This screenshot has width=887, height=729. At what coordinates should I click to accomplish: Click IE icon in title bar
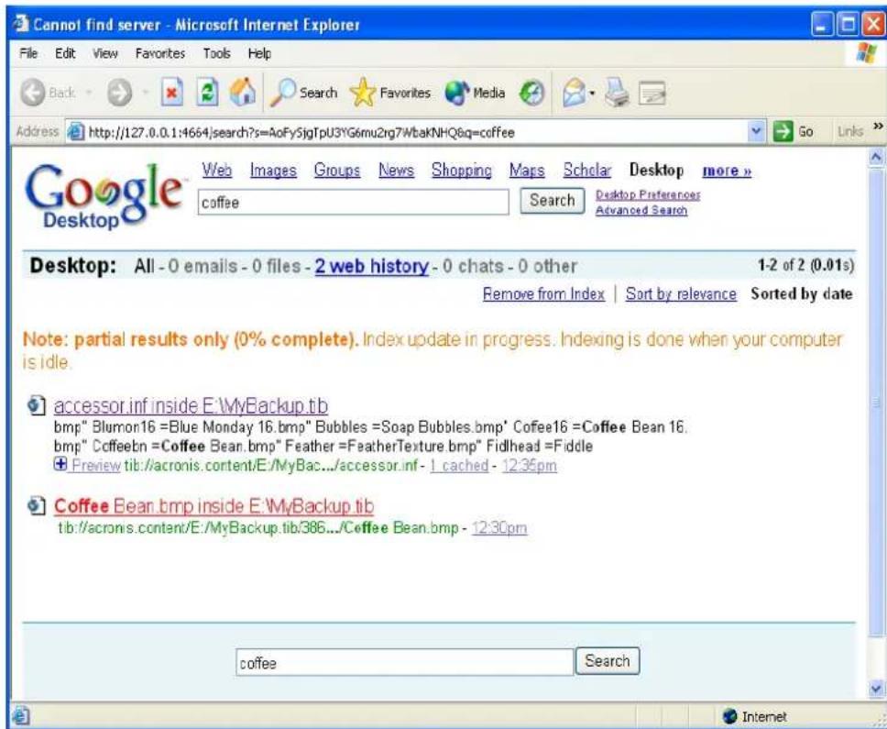[x=21, y=25]
